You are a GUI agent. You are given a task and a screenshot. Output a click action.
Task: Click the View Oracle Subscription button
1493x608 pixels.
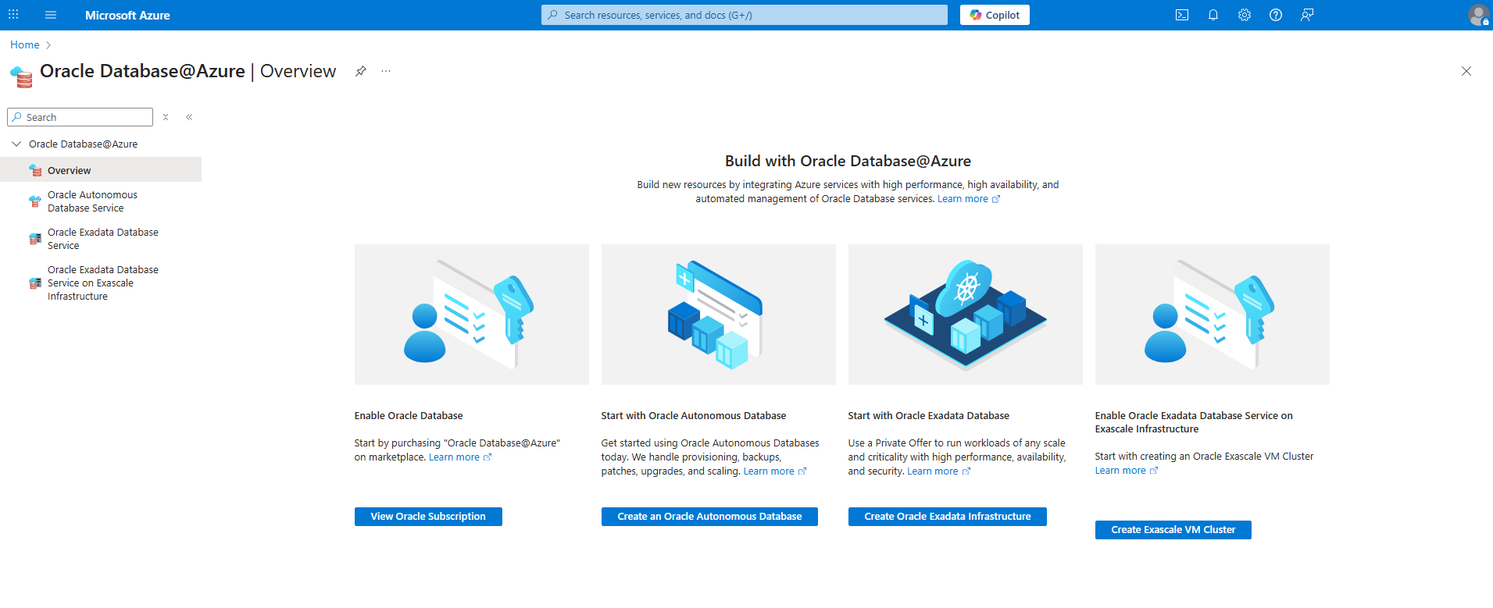point(428,517)
